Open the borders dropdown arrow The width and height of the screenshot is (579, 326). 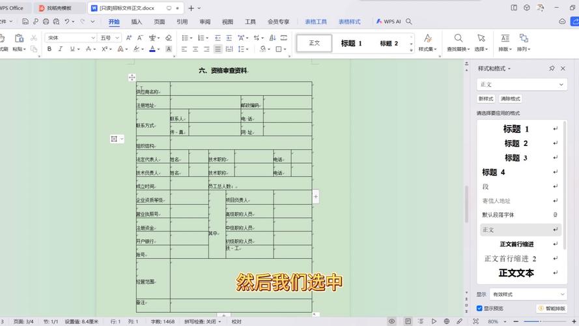[285, 49]
